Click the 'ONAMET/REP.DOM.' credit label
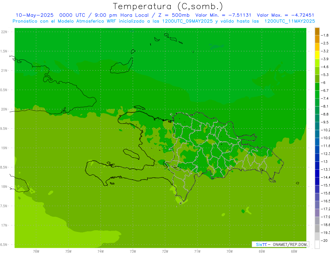 tap(290, 244)
